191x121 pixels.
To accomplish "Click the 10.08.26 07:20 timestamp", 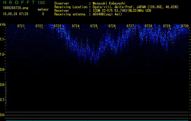I will coord(15,14).
